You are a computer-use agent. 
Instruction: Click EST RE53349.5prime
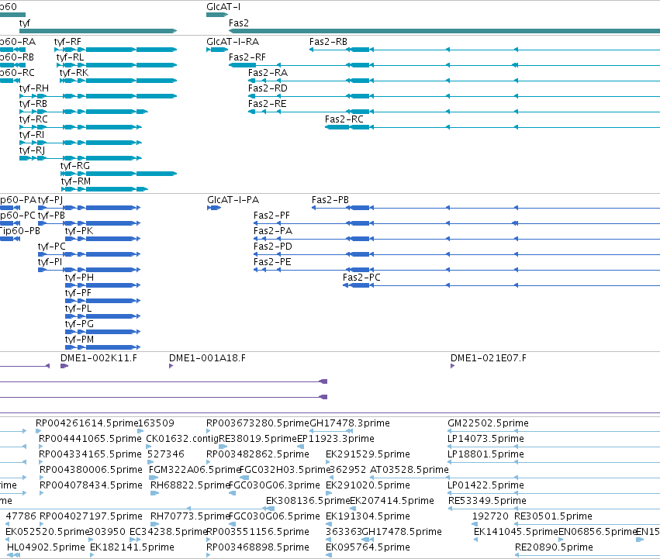click(554, 509)
